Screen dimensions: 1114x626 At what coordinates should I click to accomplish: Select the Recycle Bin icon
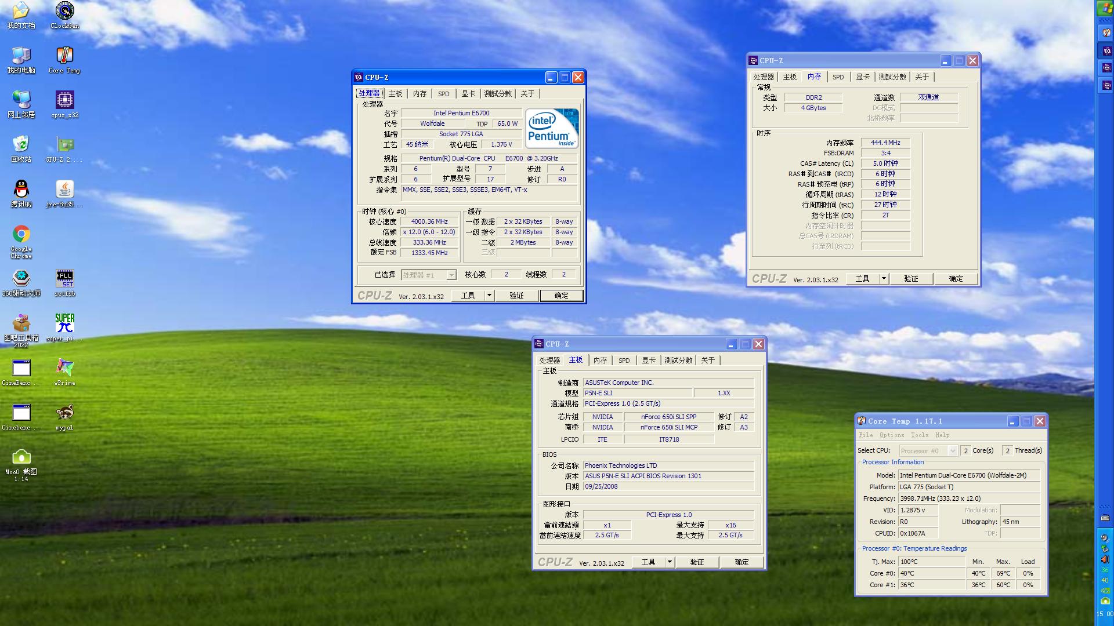point(21,149)
